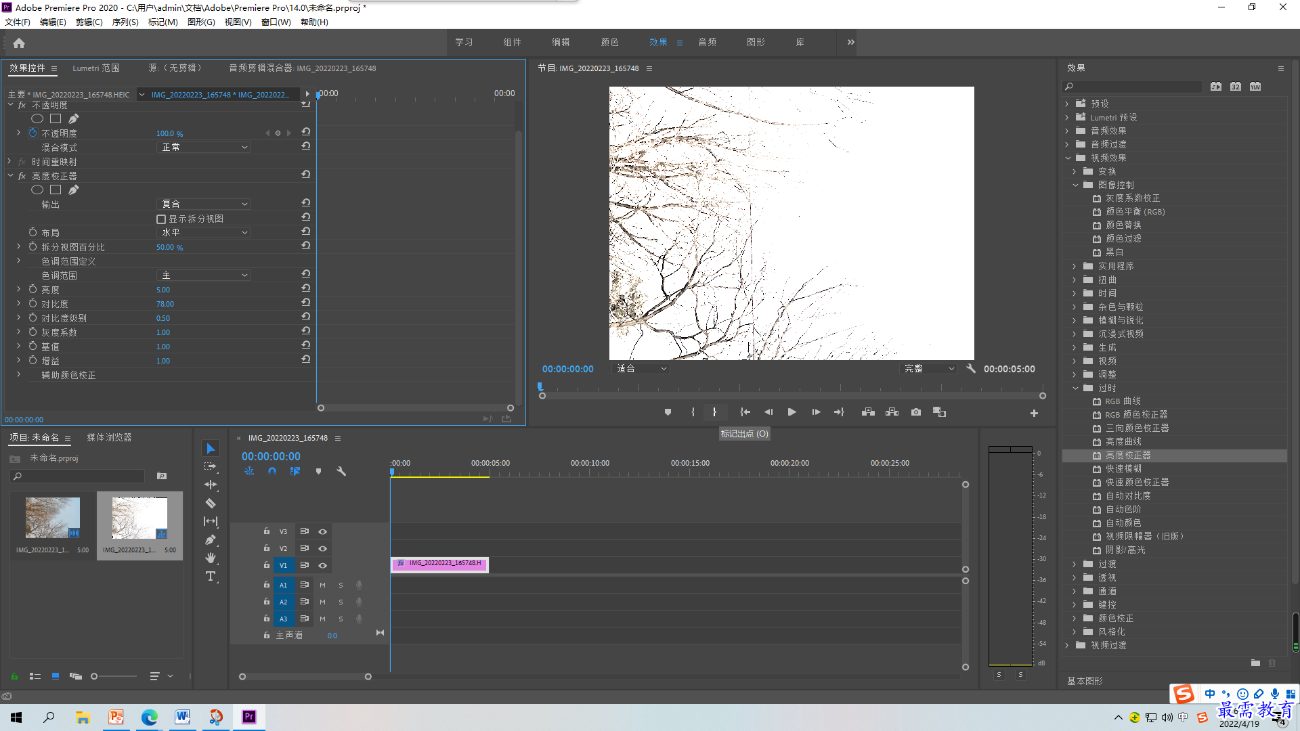Screen dimensions: 1300x731
Task: Select the Type tool
Action: [211, 576]
